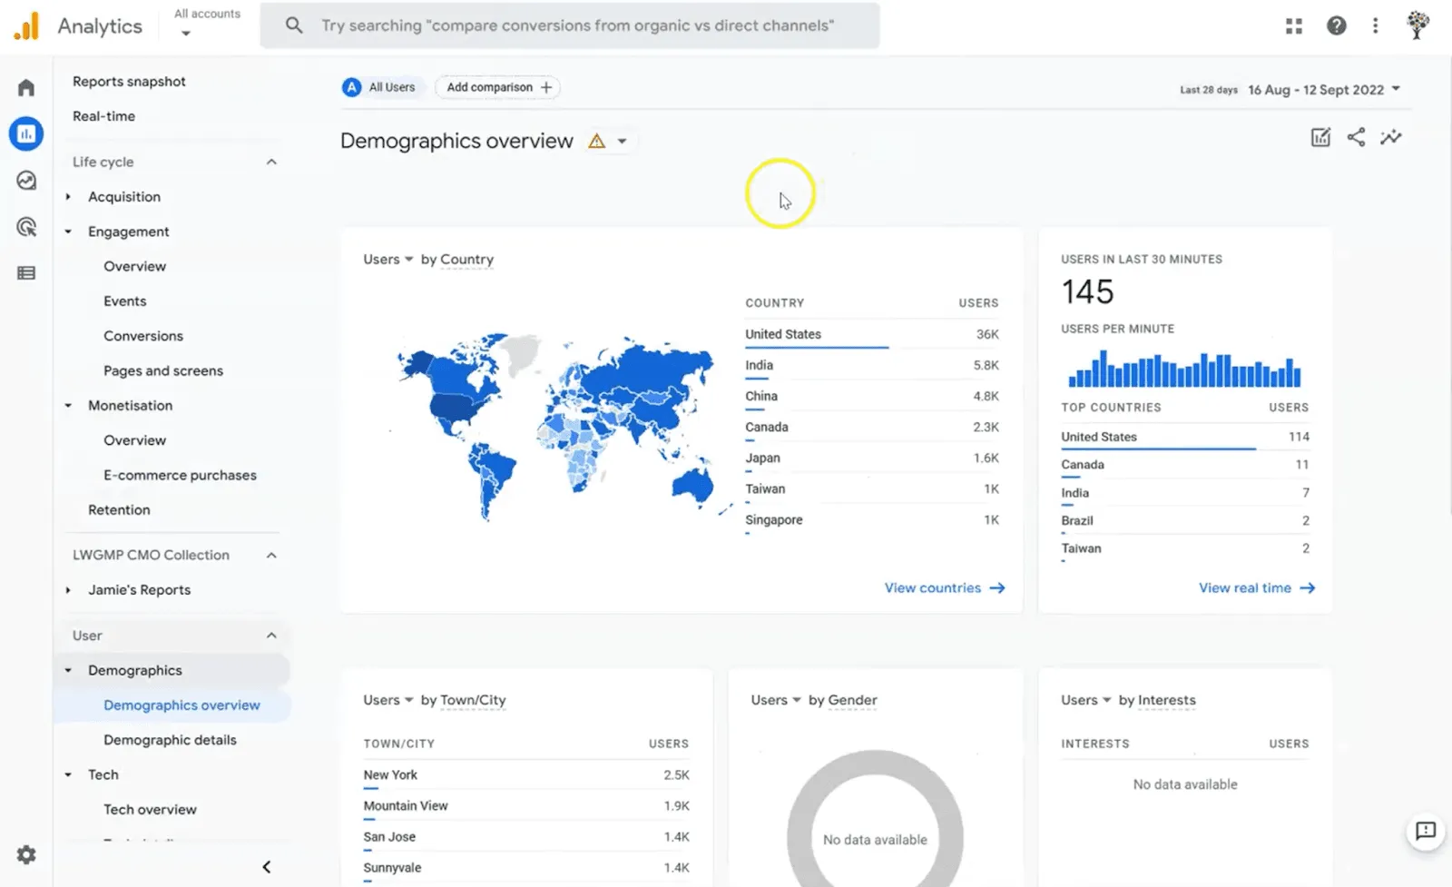
Task: Click in the Analytics search field
Action: [570, 25]
